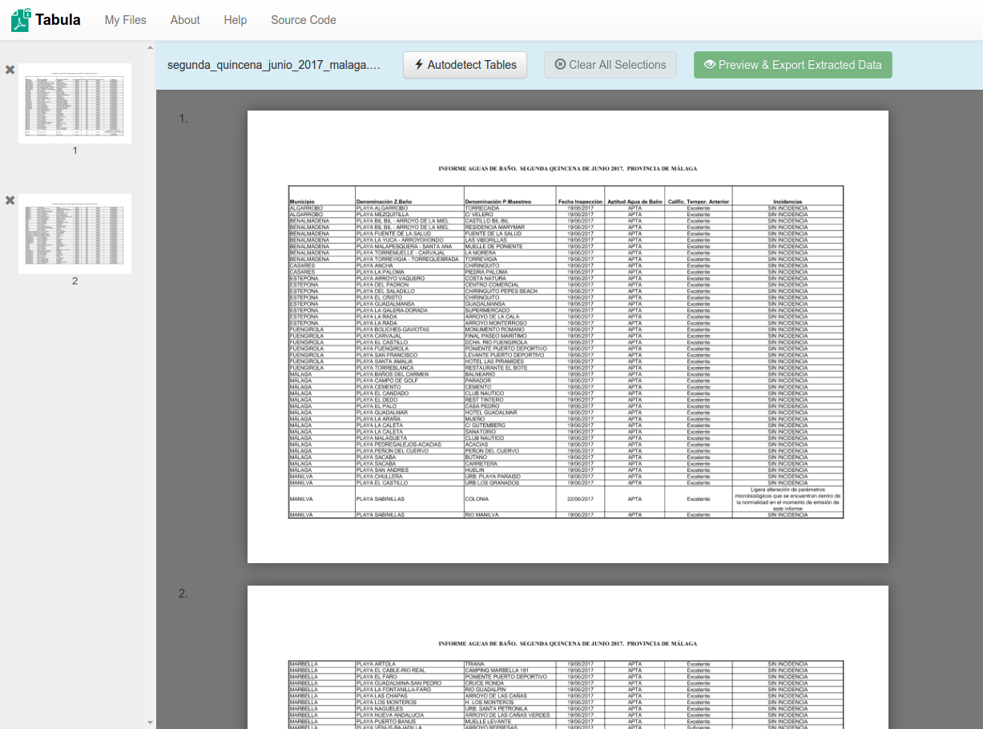The image size is (983, 729).
Task: Remove page 1 using its X delete icon
Action: pyautogui.click(x=10, y=70)
